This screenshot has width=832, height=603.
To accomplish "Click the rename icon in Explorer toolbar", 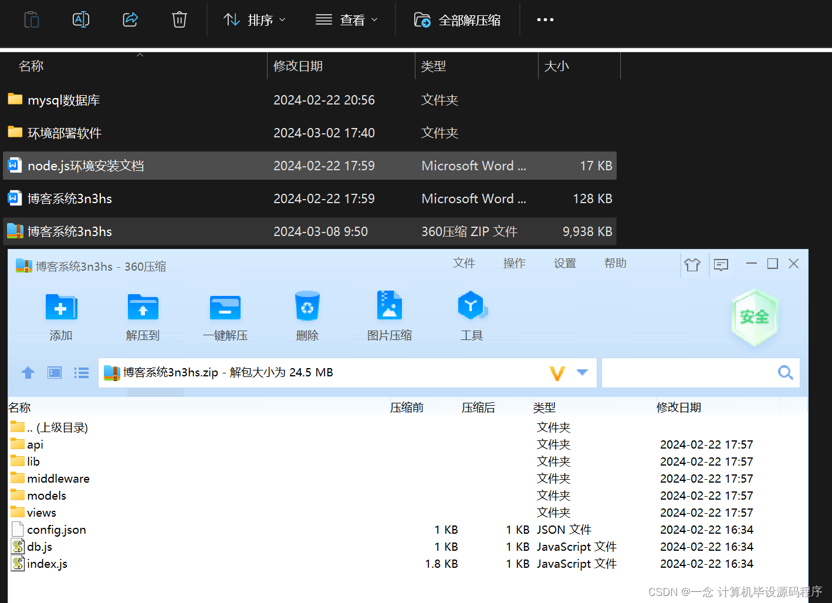I will [80, 19].
